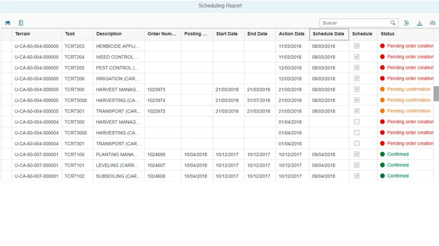The image size is (439, 246).
Task: Click Pending confirmation status for TCRT3000
Action: [409, 100]
